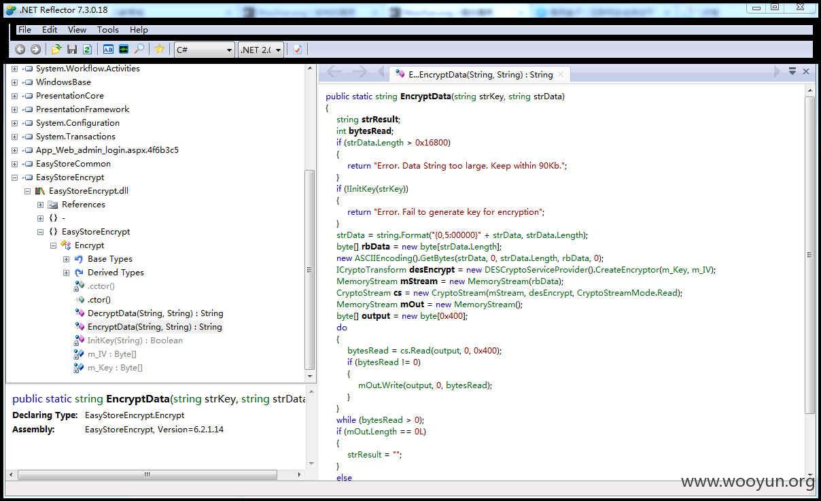Select the m_IV : Byte[] field
This screenshot has height=501, width=821.
point(111,354)
